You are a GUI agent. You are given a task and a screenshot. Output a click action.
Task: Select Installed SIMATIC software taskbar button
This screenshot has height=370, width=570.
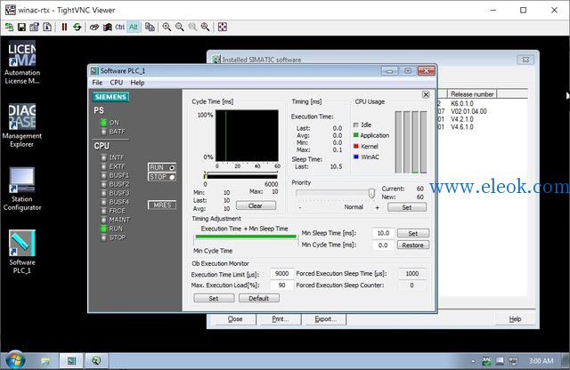(x=96, y=360)
